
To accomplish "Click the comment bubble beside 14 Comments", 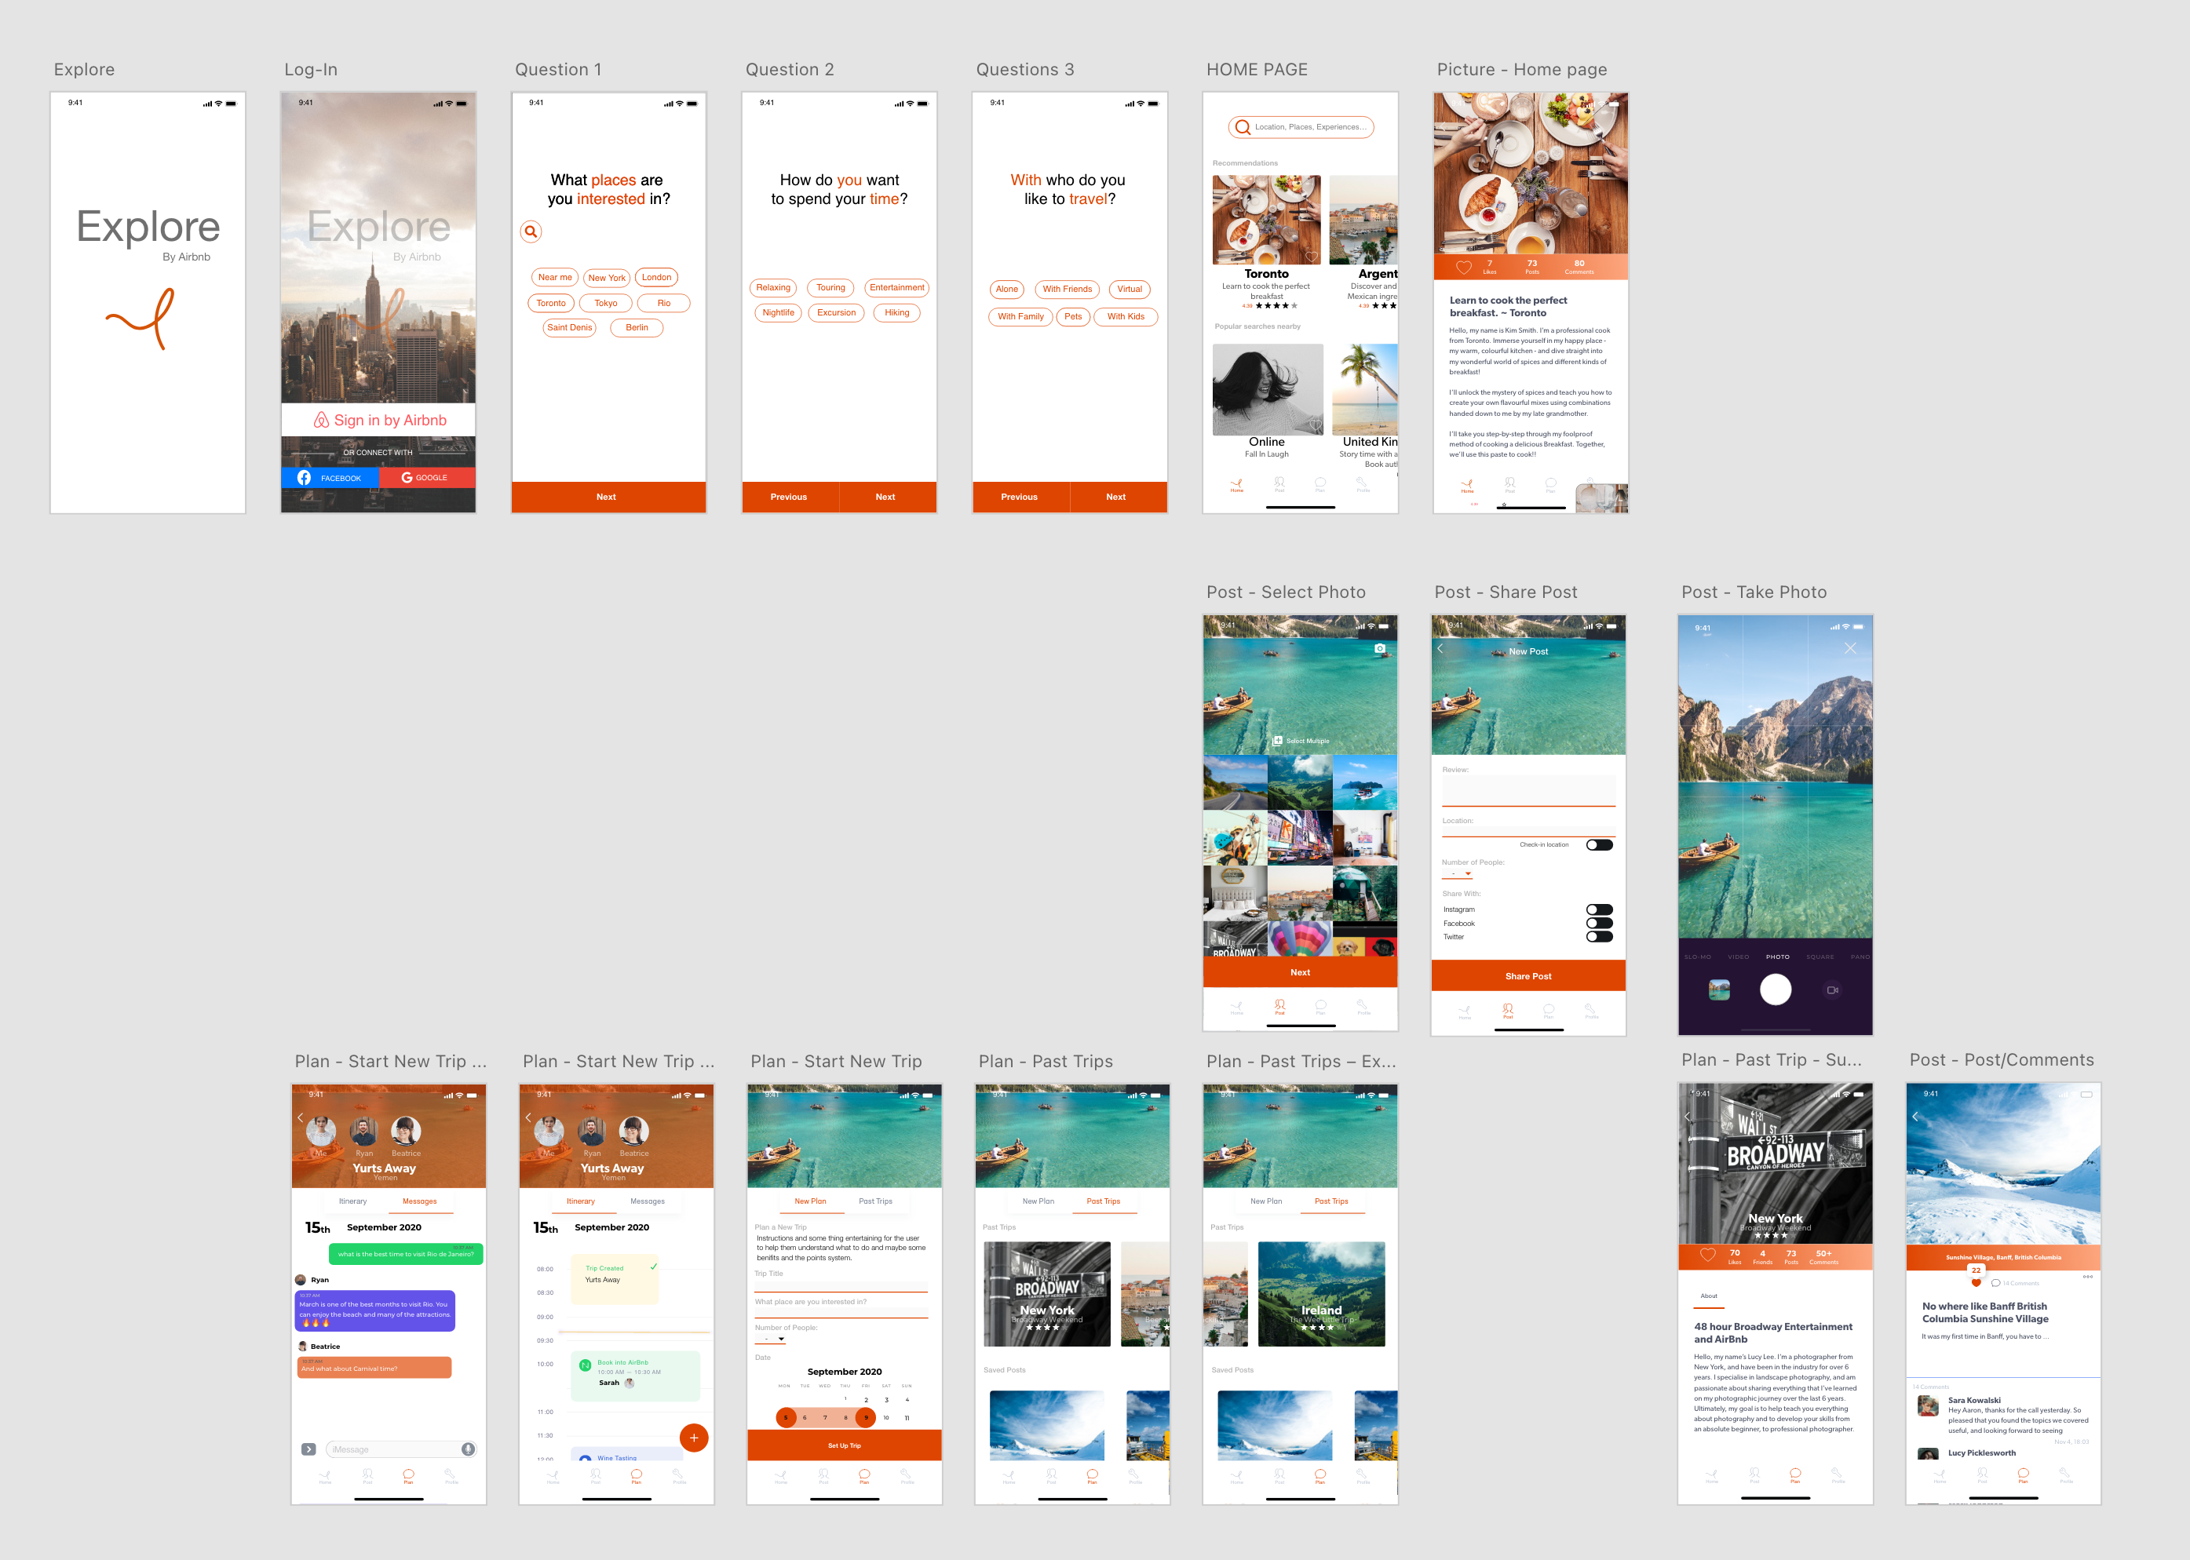I will tap(1996, 1283).
